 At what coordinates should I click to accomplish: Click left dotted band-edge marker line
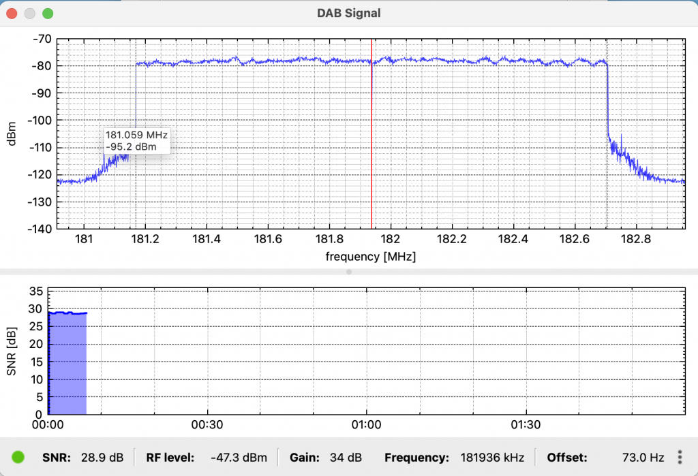(x=136, y=191)
